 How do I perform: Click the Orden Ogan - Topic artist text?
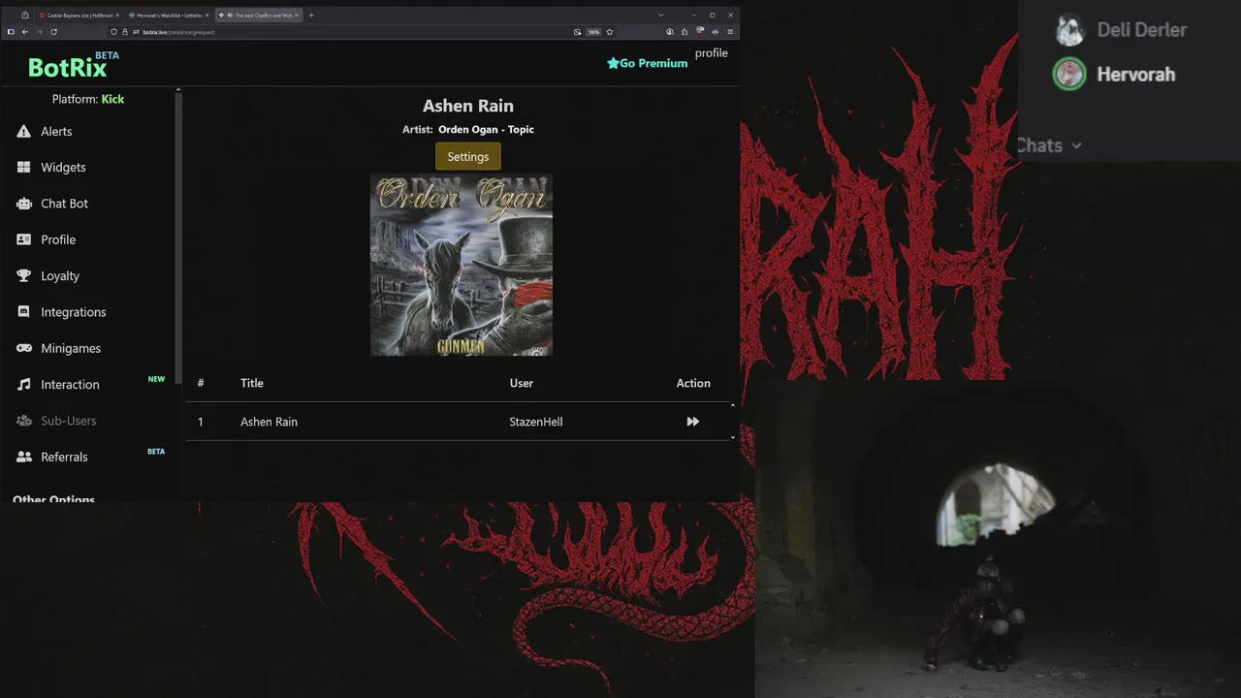pyautogui.click(x=486, y=130)
